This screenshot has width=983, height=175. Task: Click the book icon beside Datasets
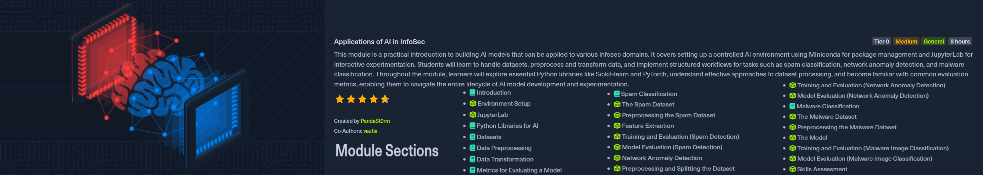pyautogui.click(x=472, y=137)
